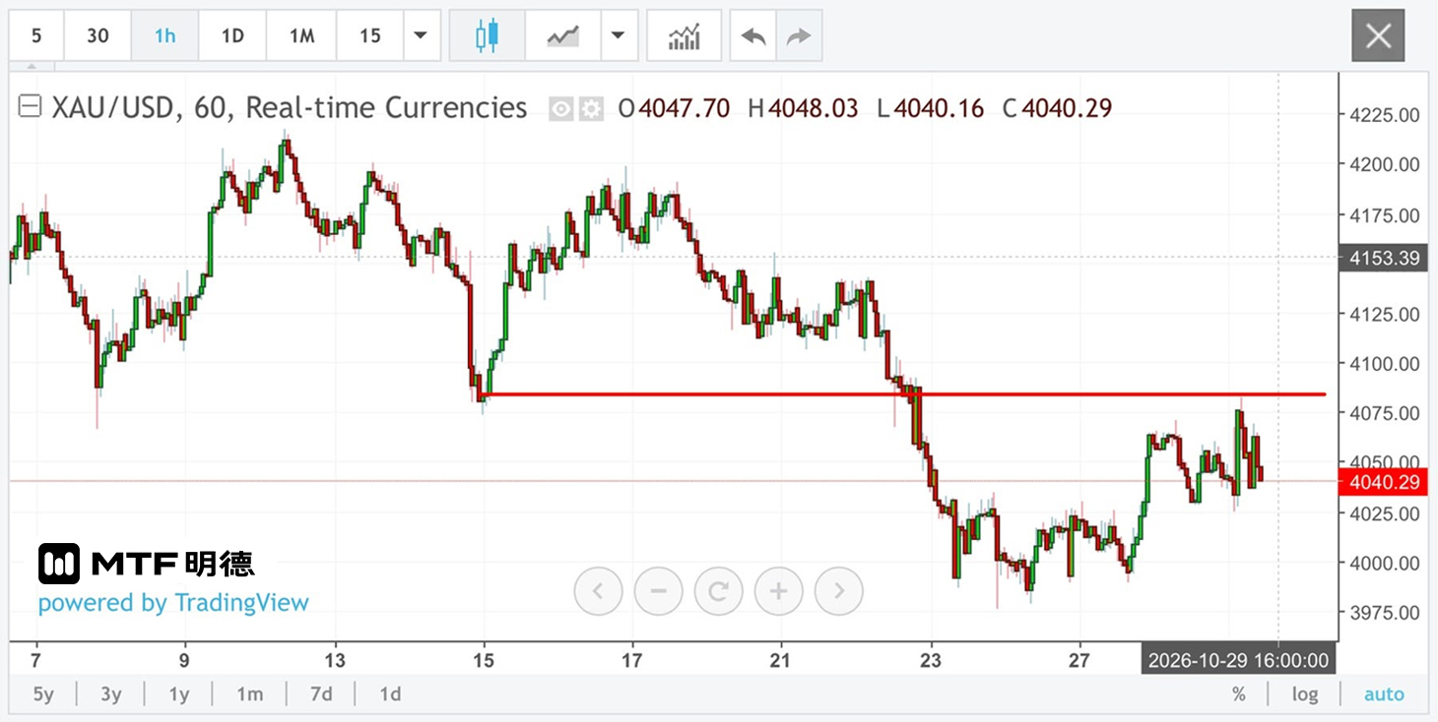The height and width of the screenshot is (722, 1438).
Task: Switch to the line chart style icon
Action: 563,36
